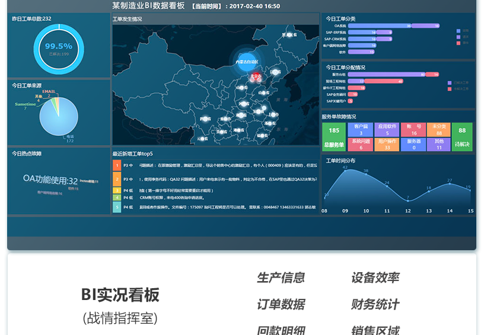Click the 2017-02-40 16:50 current time text
Viewport: 484px width, 335px height.
(x=254, y=6)
